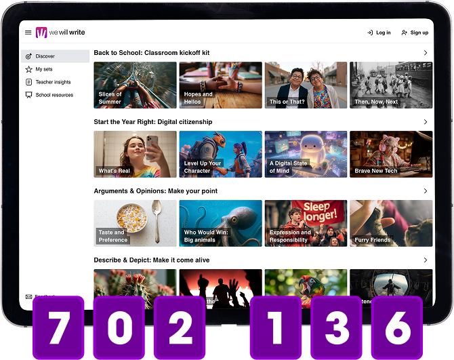
Task: Click the Sign up person icon
Action: (405, 33)
